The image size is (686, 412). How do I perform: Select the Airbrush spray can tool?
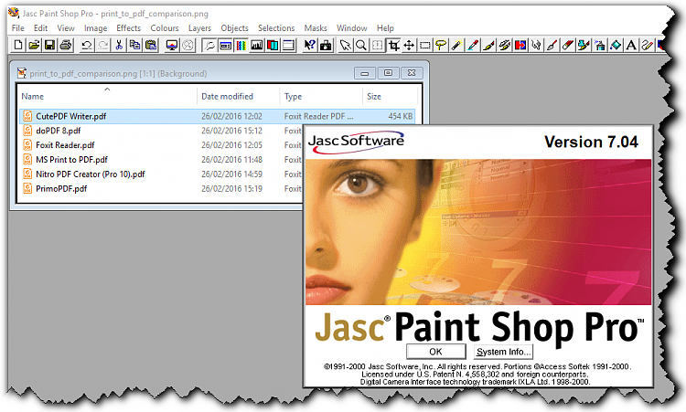(x=599, y=45)
